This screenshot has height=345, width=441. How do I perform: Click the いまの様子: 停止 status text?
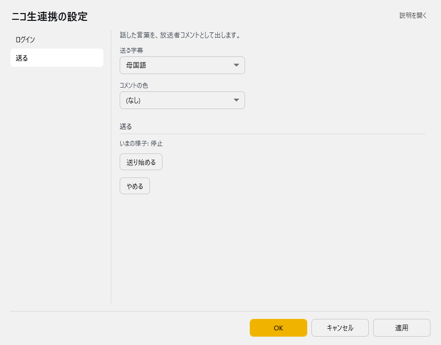(141, 144)
